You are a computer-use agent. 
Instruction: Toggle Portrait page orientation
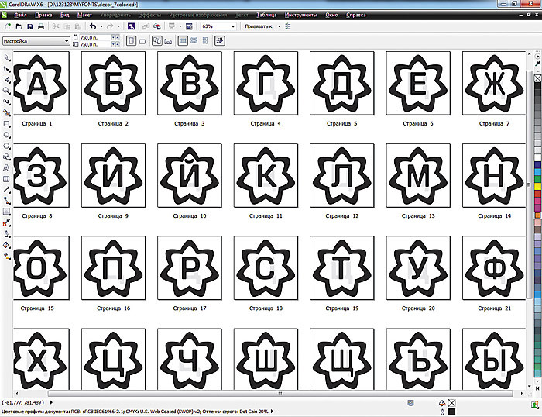coord(131,41)
